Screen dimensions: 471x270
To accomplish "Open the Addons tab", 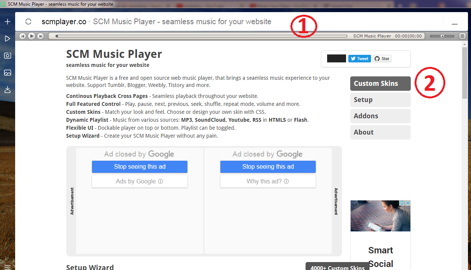I will (x=381, y=116).
